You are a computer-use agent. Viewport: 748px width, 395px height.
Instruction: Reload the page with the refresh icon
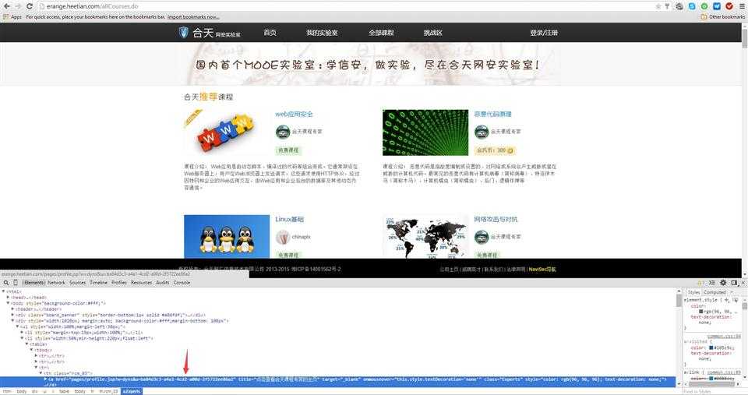tap(29, 6)
